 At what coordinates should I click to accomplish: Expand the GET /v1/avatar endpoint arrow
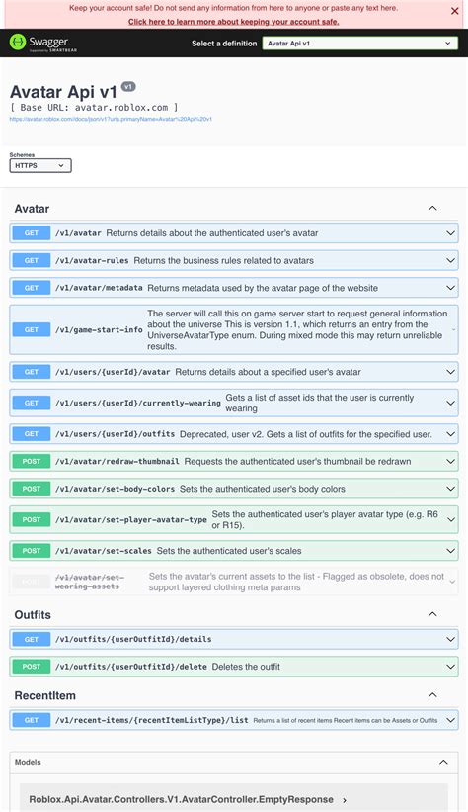[450, 233]
